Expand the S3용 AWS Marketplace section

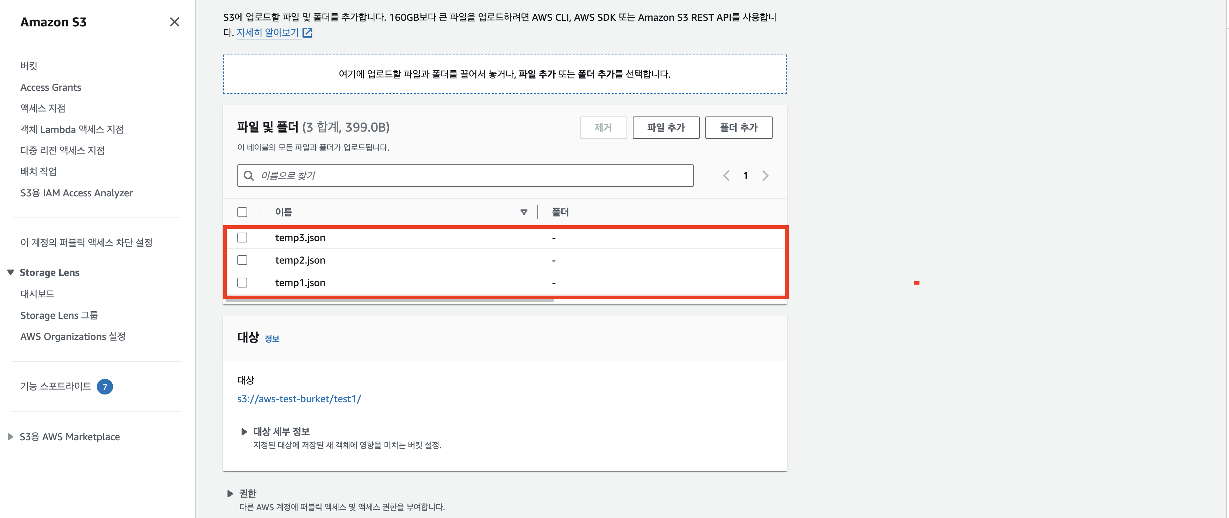pyautogui.click(x=11, y=436)
